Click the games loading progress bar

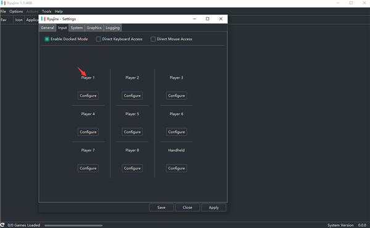[73, 226]
